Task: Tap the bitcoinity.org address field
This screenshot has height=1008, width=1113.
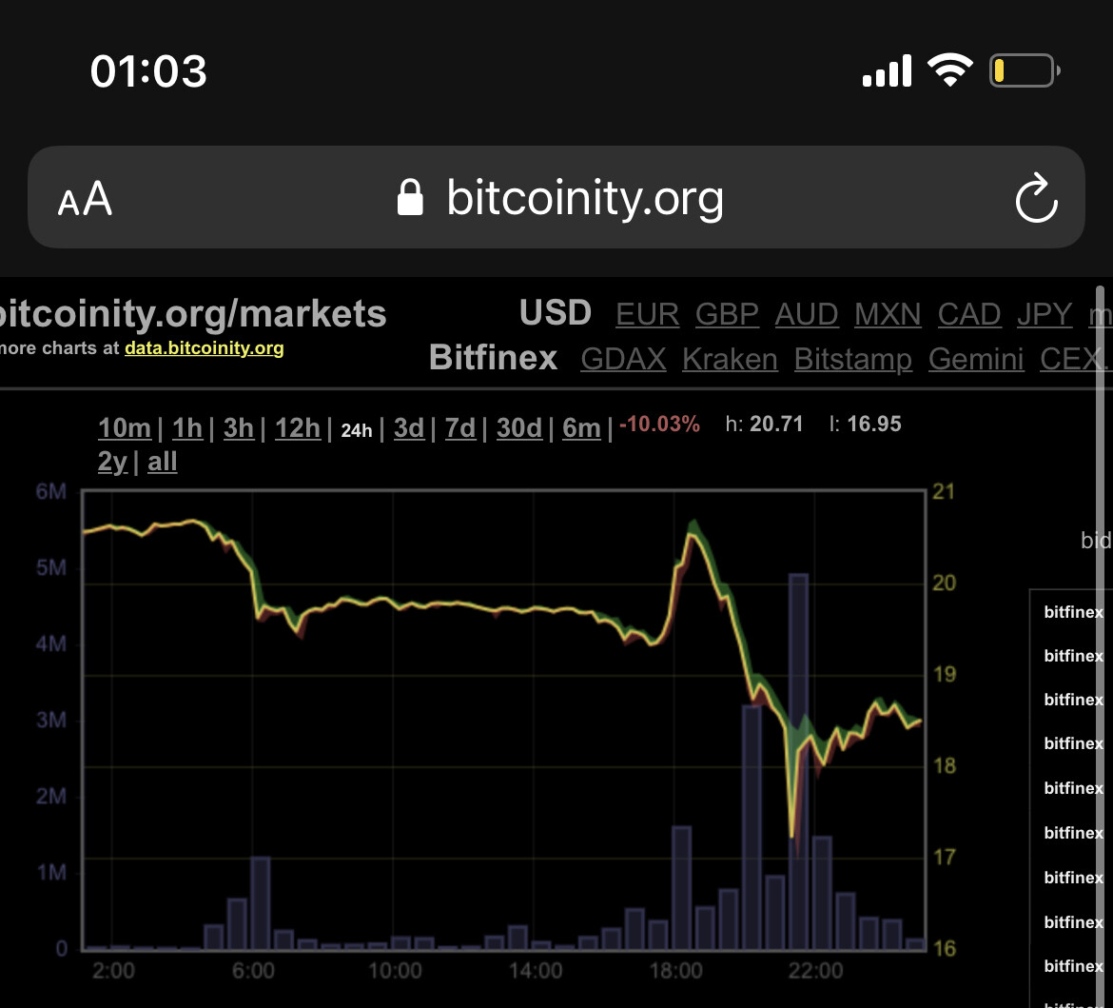Action: coord(584,198)
